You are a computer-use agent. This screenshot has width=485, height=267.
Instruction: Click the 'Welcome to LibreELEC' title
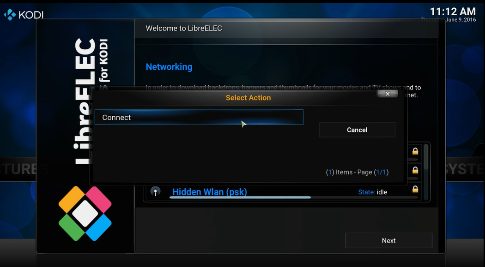[184, 28]
